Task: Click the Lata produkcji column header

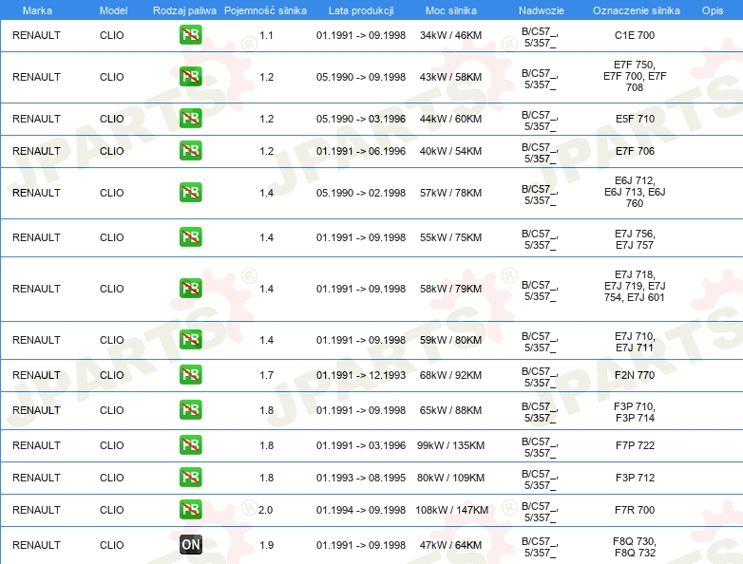Action: click(361, 10)
